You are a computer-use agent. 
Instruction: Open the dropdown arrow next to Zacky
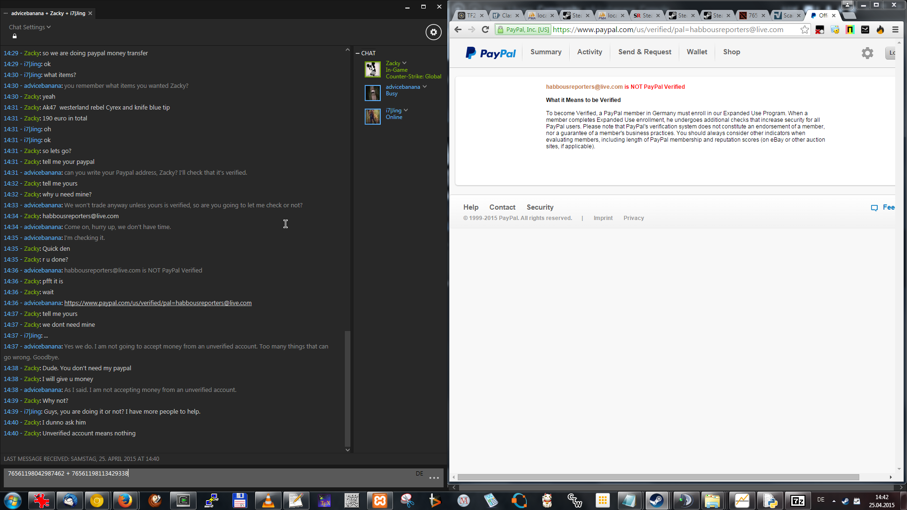[404, 63]
